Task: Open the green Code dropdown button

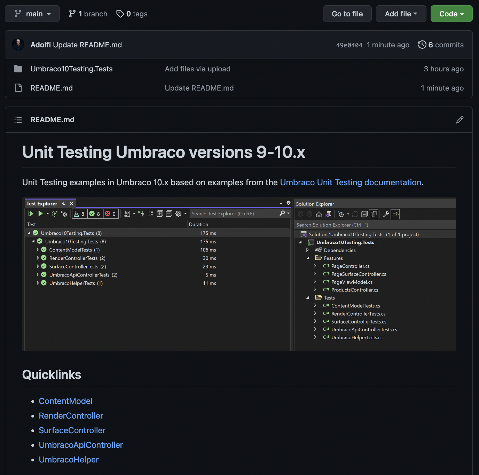Action: [451, 14]
